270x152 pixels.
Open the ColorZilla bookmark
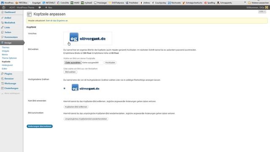click(63, 3)
